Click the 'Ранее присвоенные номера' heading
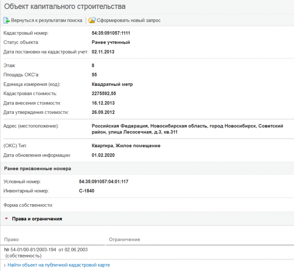The image size is (294, 271). coord(37,169)
